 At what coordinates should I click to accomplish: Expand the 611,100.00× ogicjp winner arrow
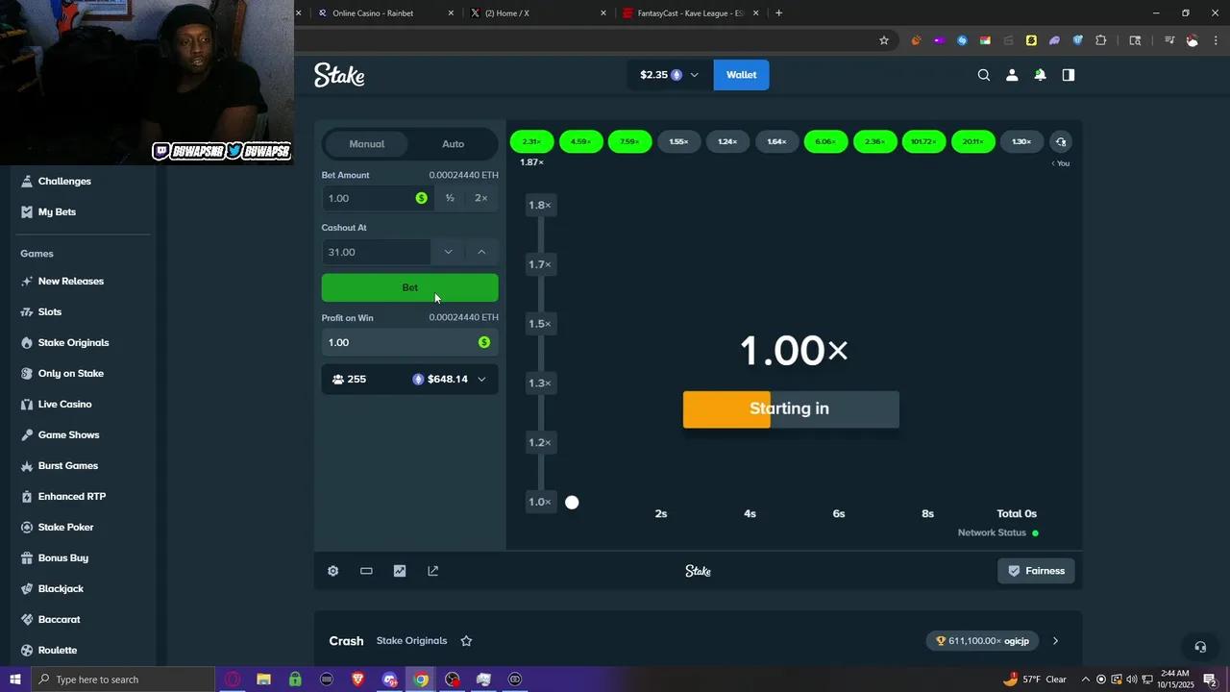tap(1055, 641)
